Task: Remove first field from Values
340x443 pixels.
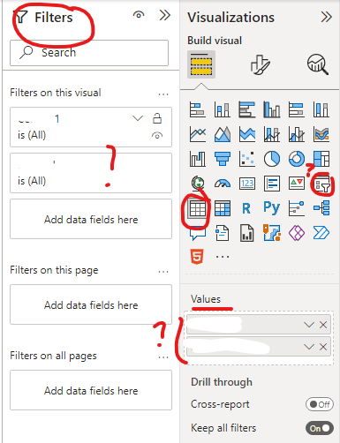Action: (323, 325)
